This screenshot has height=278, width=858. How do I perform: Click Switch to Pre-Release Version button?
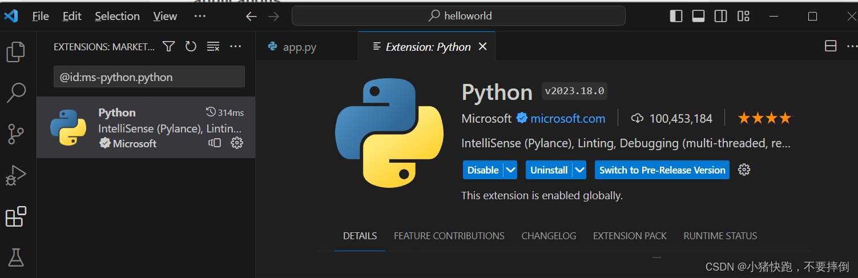coord(662,170)
